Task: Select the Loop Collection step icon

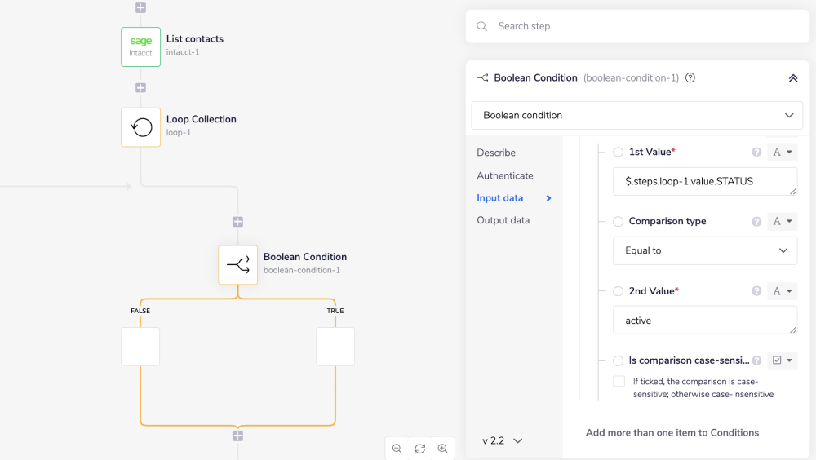Action: click(x=140, y=127)
